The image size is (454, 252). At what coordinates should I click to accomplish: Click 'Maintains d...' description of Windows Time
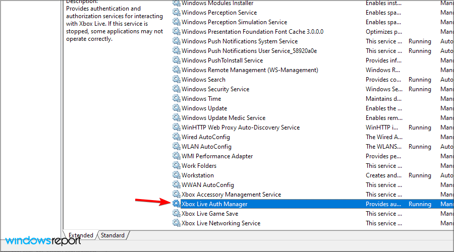383,99
